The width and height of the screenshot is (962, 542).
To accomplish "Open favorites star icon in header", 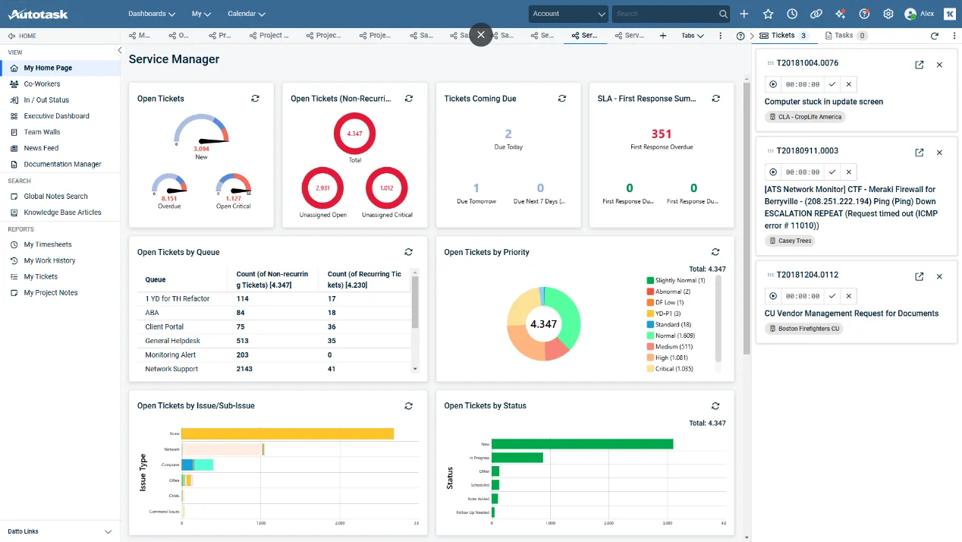I will [768, 14].
